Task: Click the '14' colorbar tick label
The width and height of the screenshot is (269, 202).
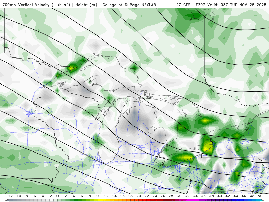Action: pos(114,196)
